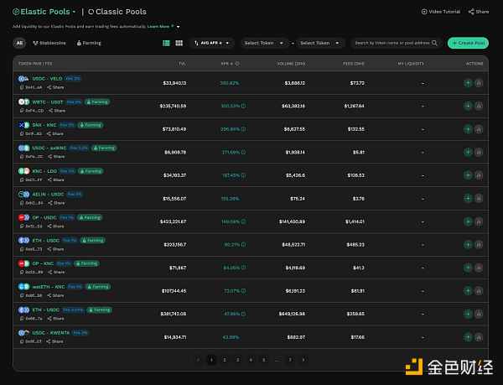This screenshot has width=503, height=385.
Task: Click Farming badge on OP - USDC row
Action: (90, 217)
